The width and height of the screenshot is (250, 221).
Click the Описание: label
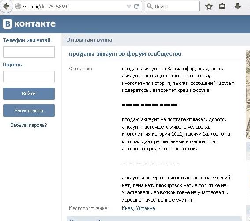pos(81,69)
